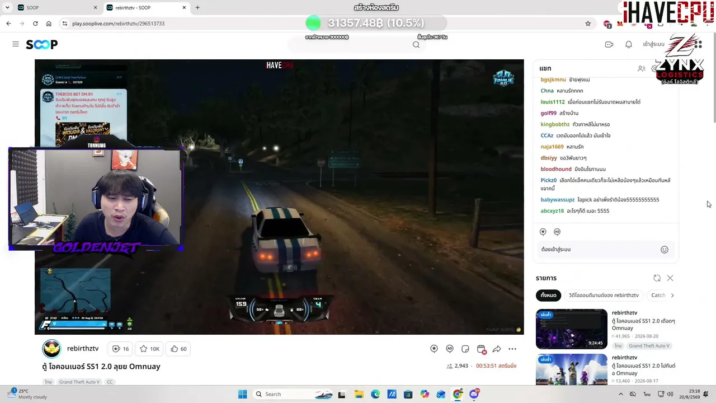Open the Windows Start menu
This screenshot has width=716, height=403.
(x=242, y=394)
